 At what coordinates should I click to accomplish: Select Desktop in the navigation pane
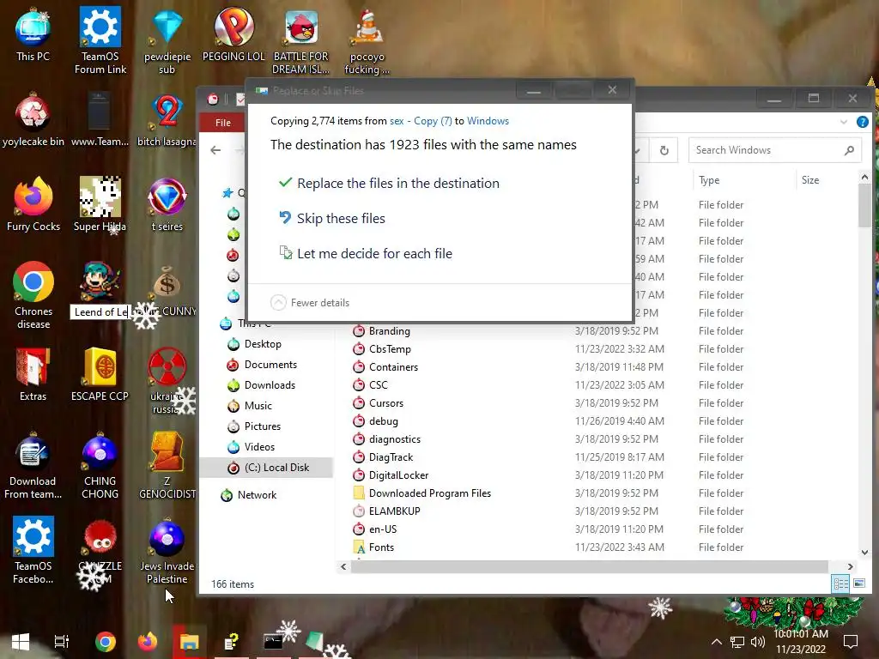coord(263,344)
